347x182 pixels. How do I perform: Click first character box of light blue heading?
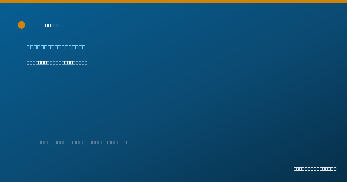pos(28,47)
